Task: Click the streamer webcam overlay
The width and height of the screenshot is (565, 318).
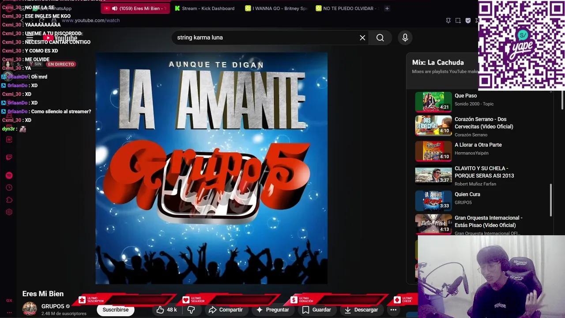Action: 491,276
